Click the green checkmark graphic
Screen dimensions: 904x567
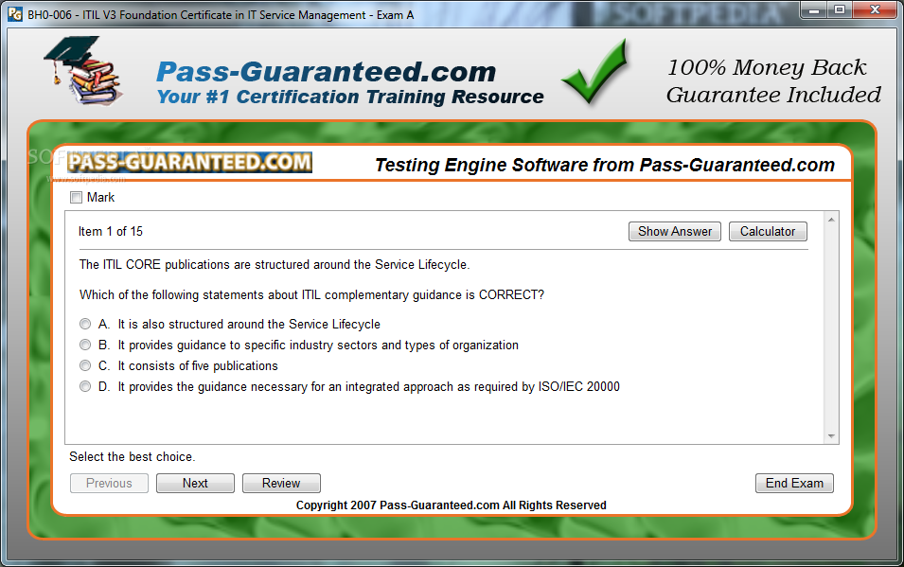tap(595, 71)
